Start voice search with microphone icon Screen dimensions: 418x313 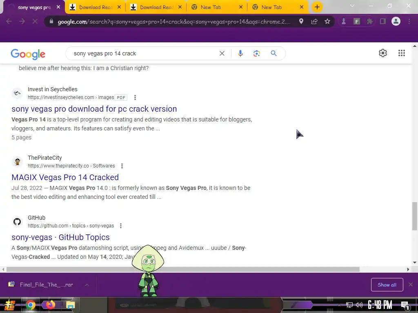click(x=240, y=53)
